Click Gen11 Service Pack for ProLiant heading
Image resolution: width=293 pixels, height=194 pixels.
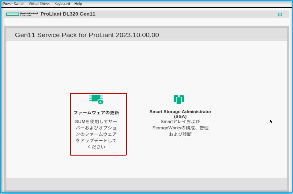[87, 35]
